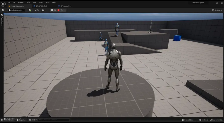Open the play options three-dot menu
This screenshot has width=224, height=123.
click(x=65, y=10)
